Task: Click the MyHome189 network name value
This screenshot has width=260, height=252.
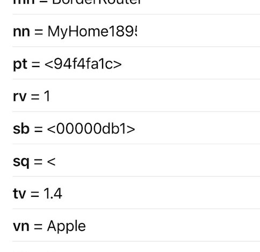Action: pos(92,32)
